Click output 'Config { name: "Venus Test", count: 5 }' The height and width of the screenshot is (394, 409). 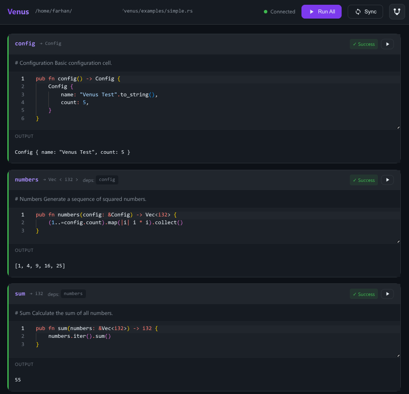(x=73, y=152)
